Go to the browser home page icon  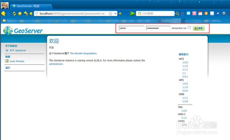(20, 14)
